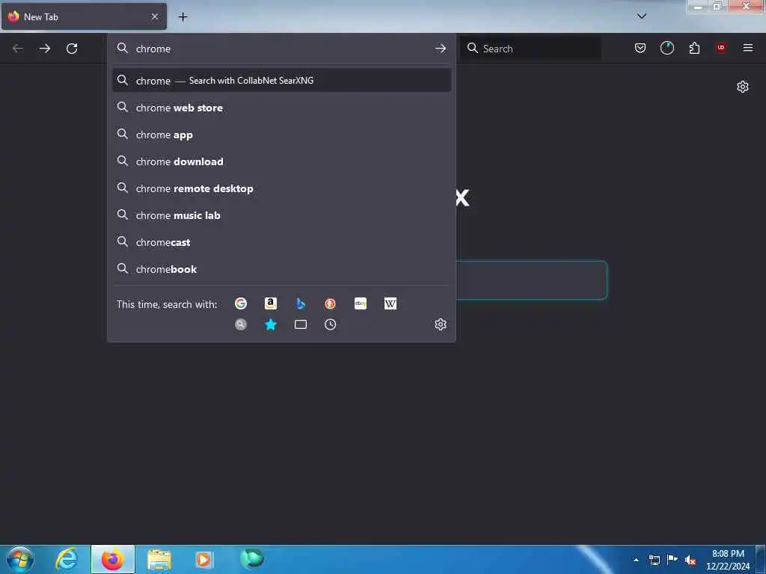
Task: Open the Pocket save icon
Action: pyautogui.click(x=640, y=48)
